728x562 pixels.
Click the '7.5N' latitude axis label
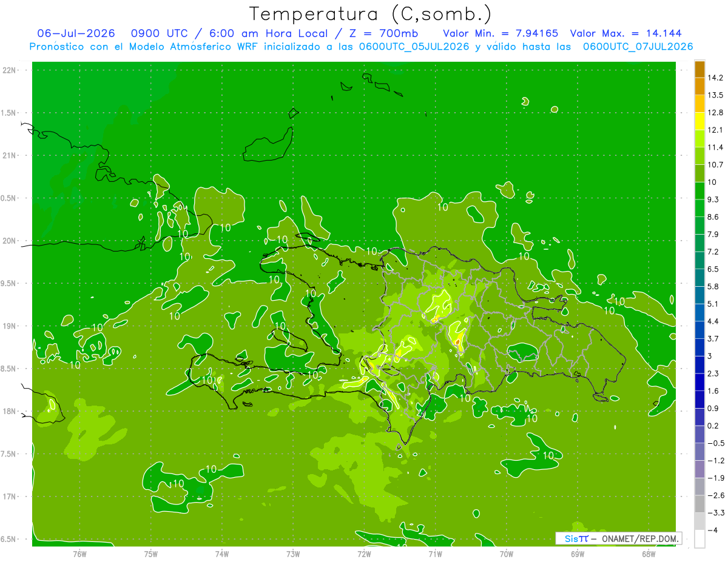click(x=9, y=454)
